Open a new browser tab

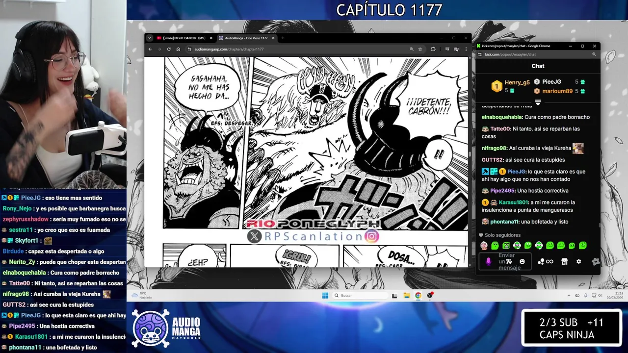point(283,38)
